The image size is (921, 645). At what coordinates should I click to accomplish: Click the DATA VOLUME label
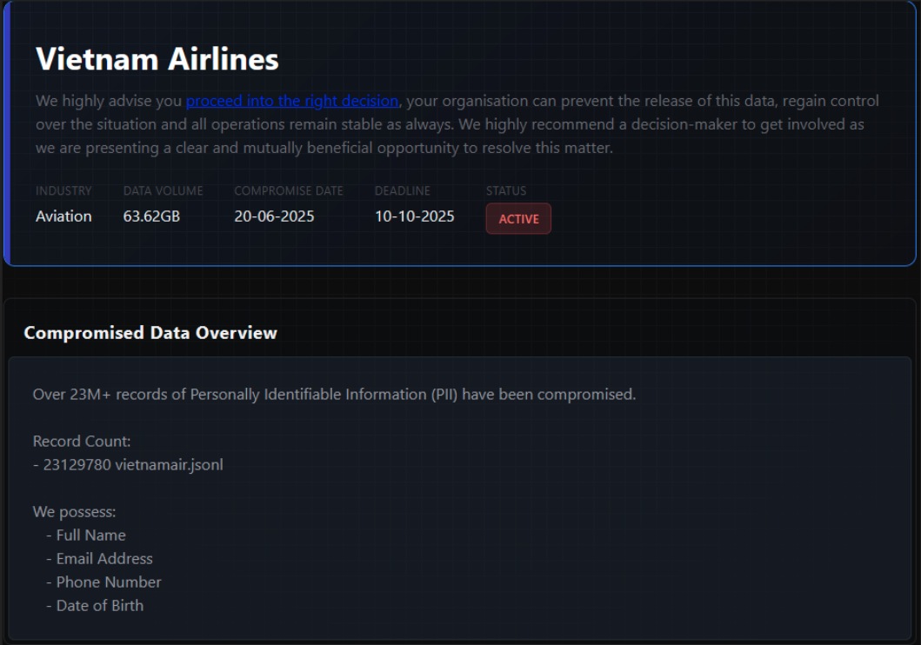click(x=163, y=190)
